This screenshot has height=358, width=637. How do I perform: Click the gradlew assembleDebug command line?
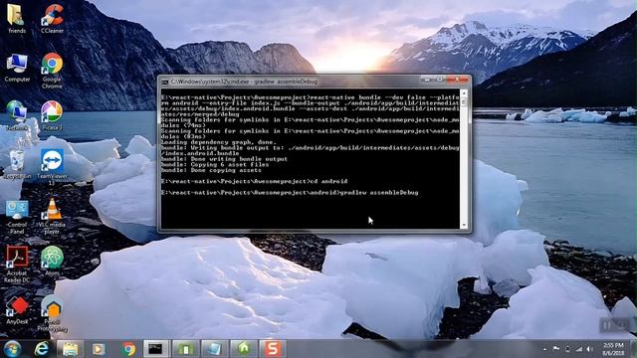[x=290, y=193]
